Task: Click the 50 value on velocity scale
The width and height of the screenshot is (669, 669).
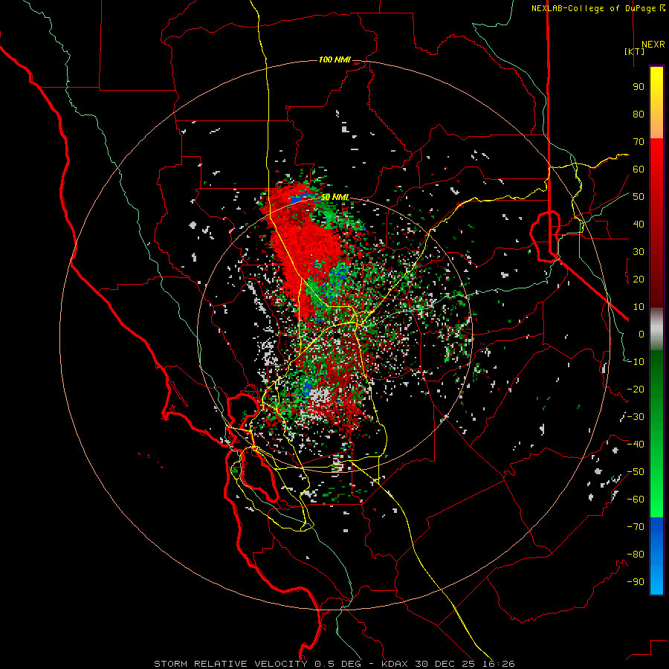Action: click(639, 197)
